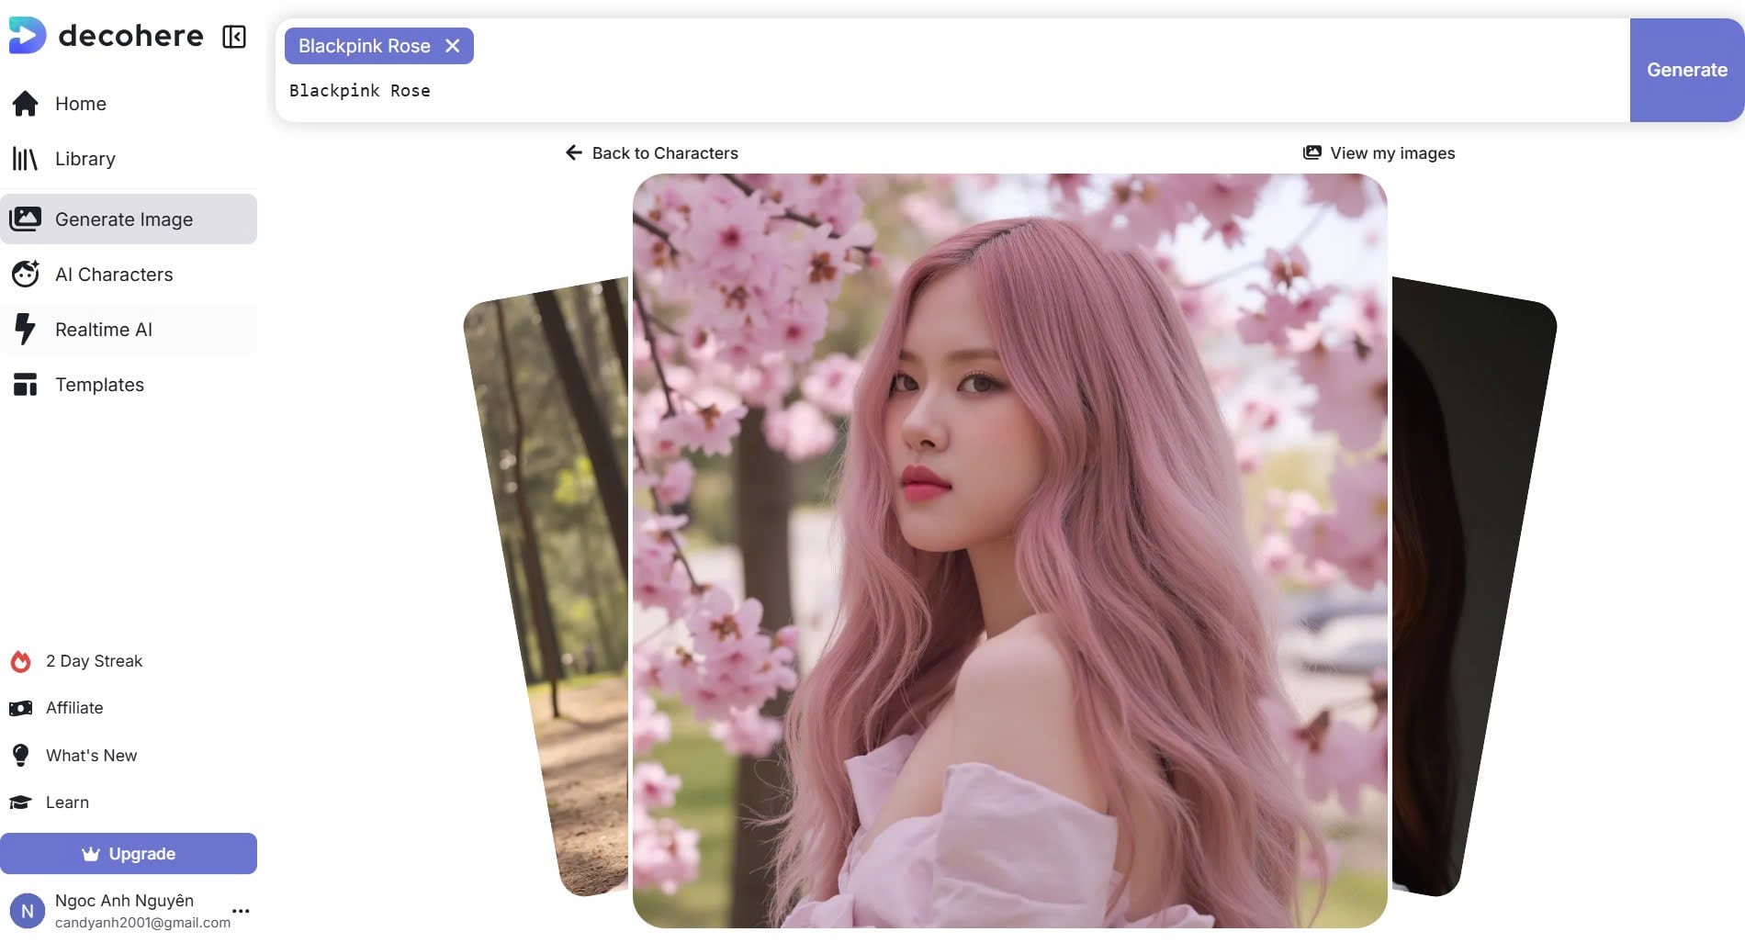Open the Library section
This screenshot has width=1745, height=943.
pyautogui.click(x=129, y=159)
